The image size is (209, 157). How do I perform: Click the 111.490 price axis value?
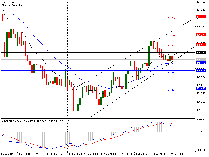pyautogui.click(x=201, y=2)
